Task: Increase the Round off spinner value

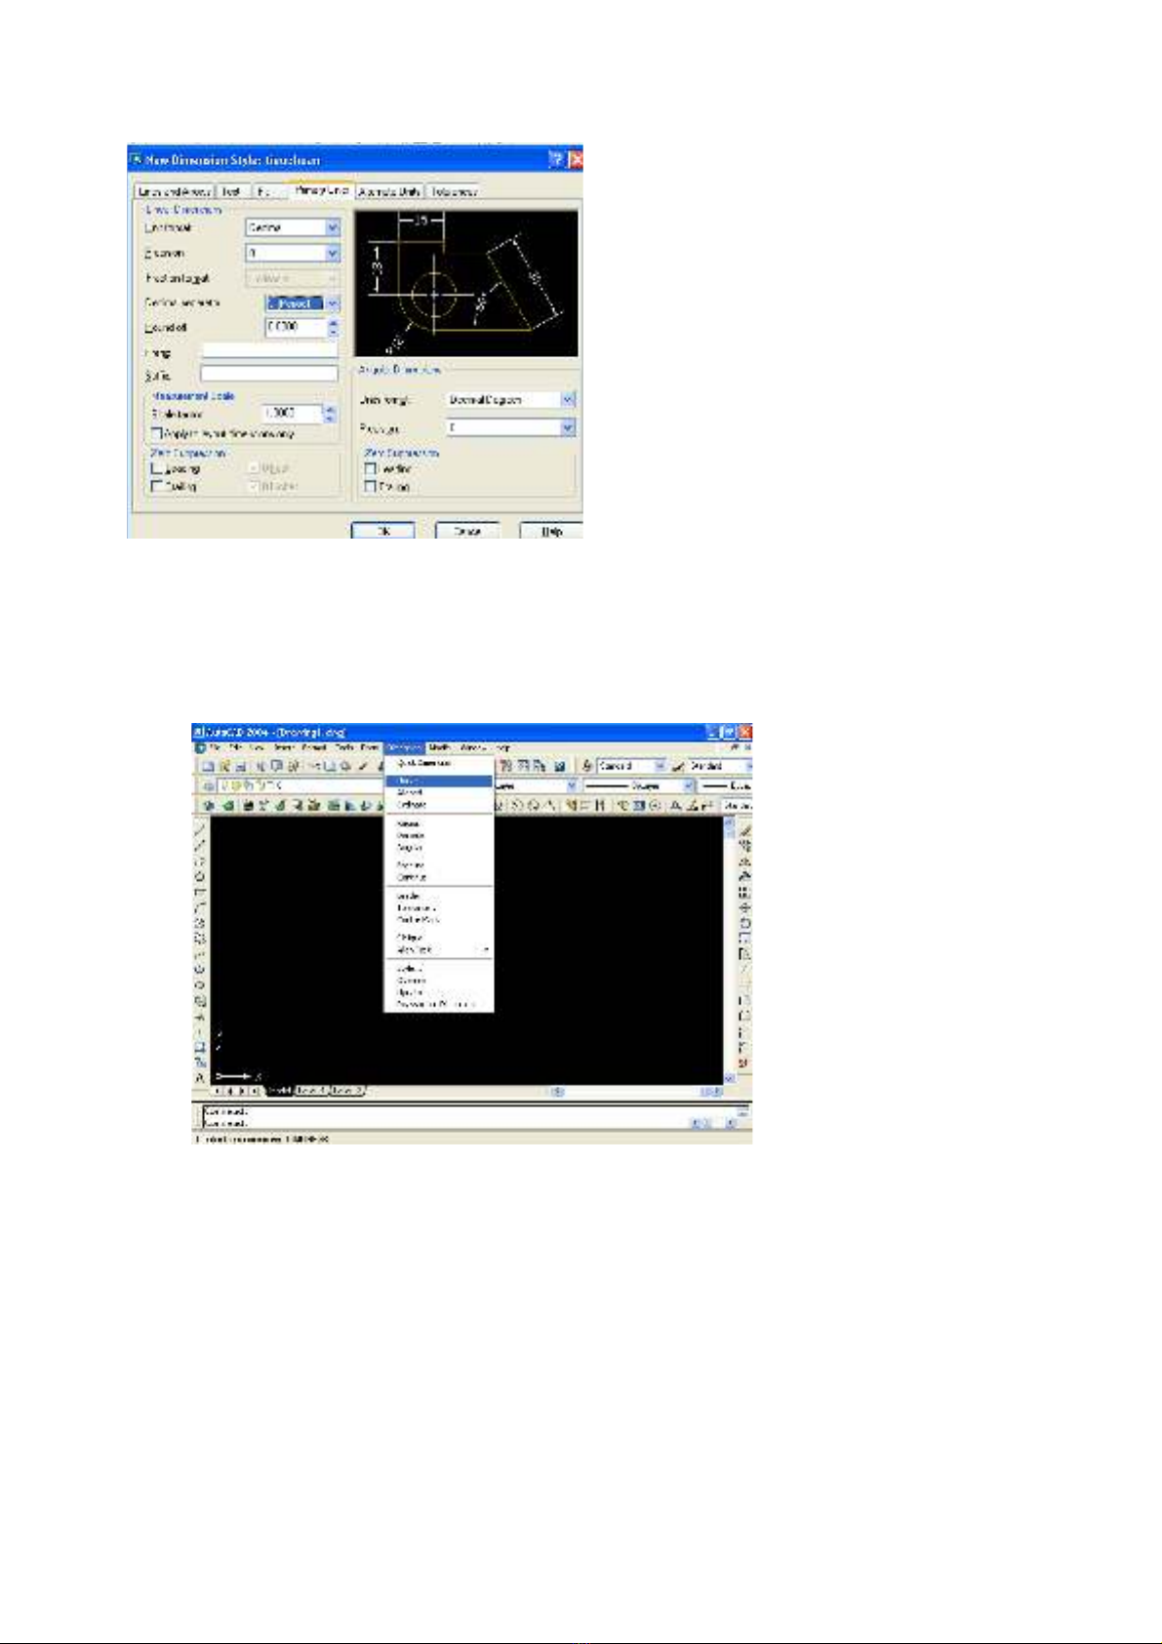Action: point(333,323)
